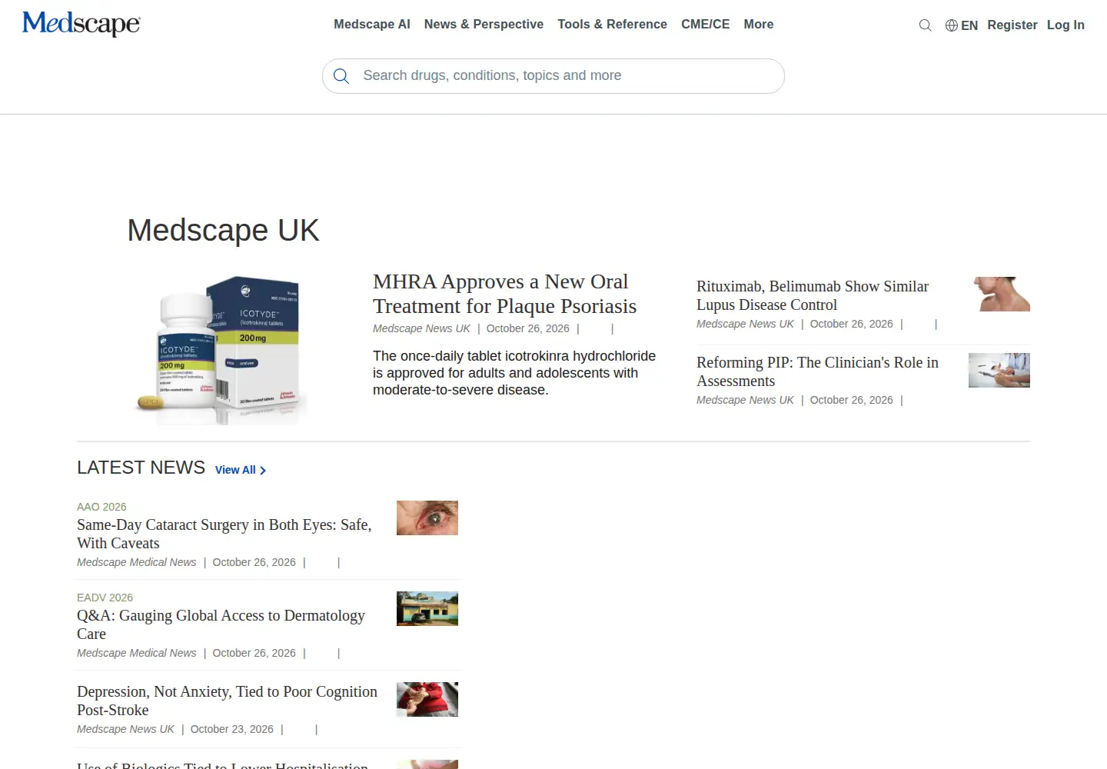Click the LATEST NEWS heading
This screenshot has width=1107, height=769.
point(141,468)
